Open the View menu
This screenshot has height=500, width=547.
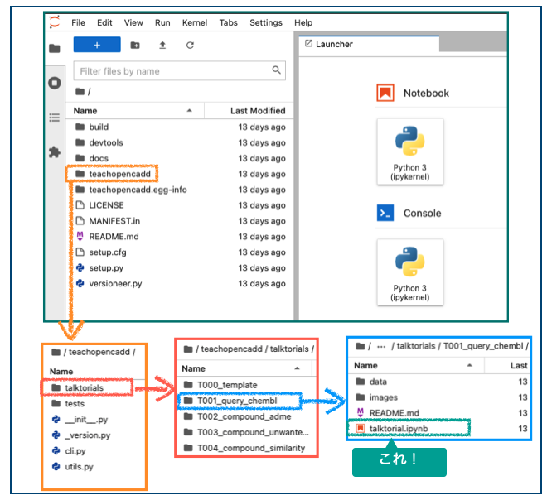coord(133,22)
